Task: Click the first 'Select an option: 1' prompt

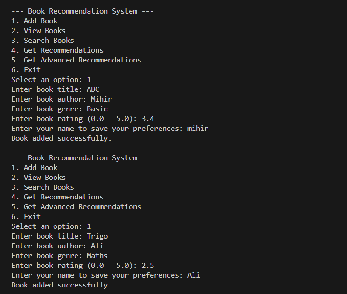Action: pyautogui.click(x=51, y=80)
